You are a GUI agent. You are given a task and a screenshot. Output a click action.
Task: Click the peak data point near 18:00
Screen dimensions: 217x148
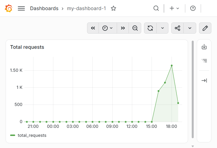(172, 66)
